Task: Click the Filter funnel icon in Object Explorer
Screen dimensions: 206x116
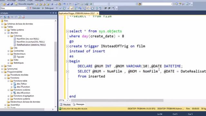Action: click(x=16, y=17)
